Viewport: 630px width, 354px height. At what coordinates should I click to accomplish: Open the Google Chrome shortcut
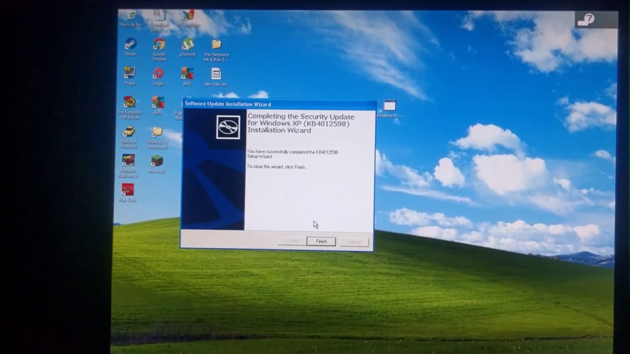(x=159, y=50)
